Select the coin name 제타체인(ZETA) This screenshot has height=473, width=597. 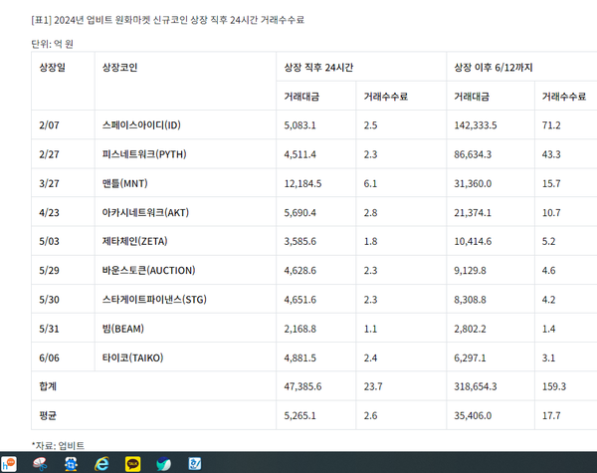[134, 241]
